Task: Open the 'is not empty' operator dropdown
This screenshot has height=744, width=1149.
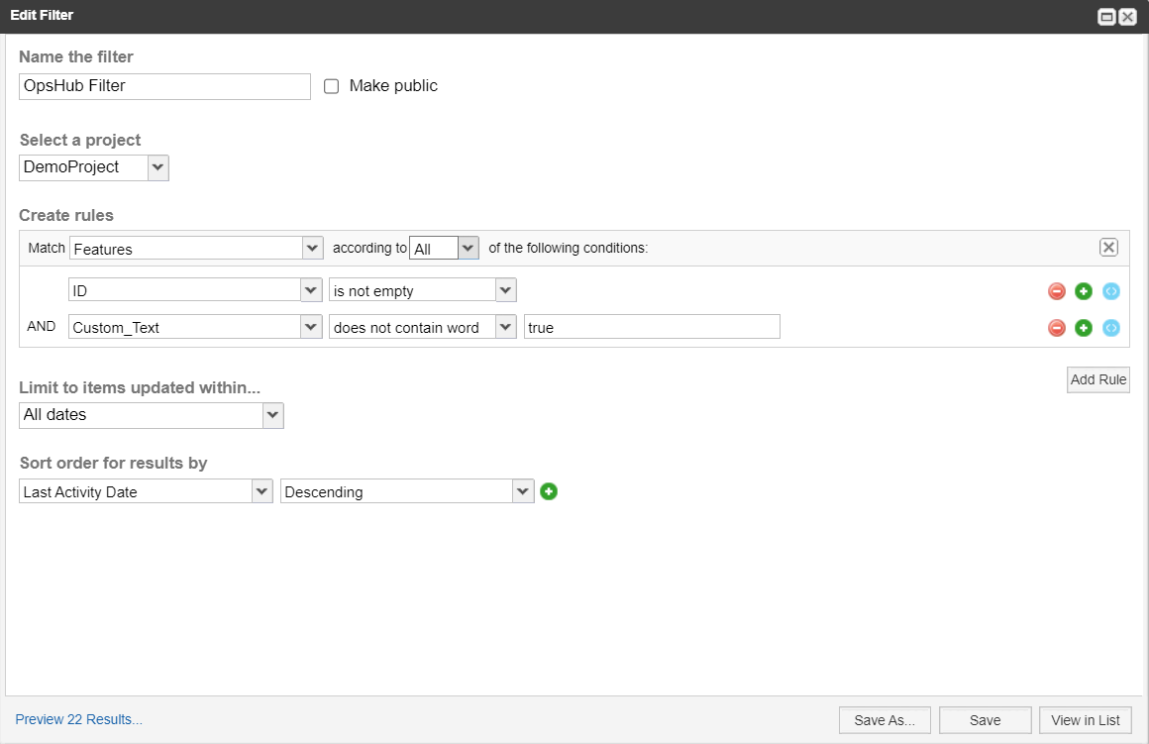Action: 422,290
